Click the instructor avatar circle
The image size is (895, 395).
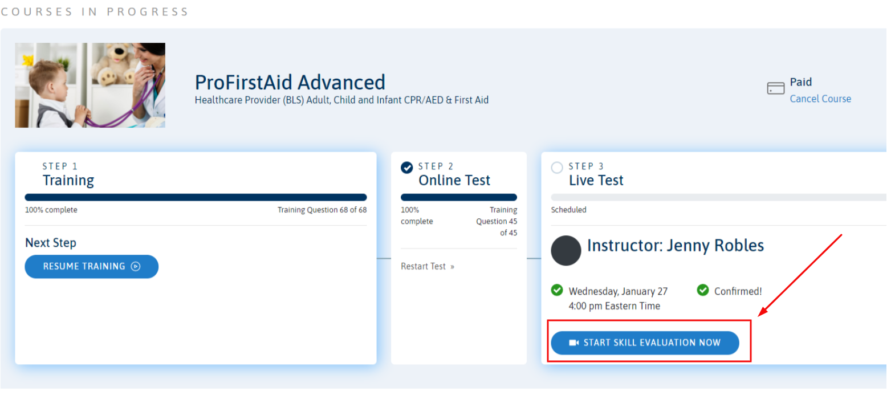566,251
